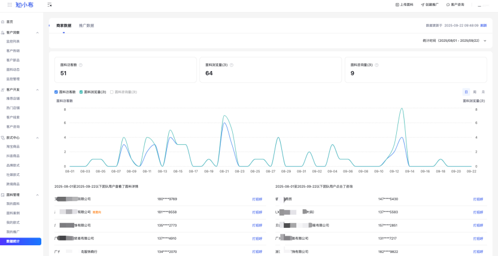Click 打招呼 for phone 137****5583

(x=478, y=212)
